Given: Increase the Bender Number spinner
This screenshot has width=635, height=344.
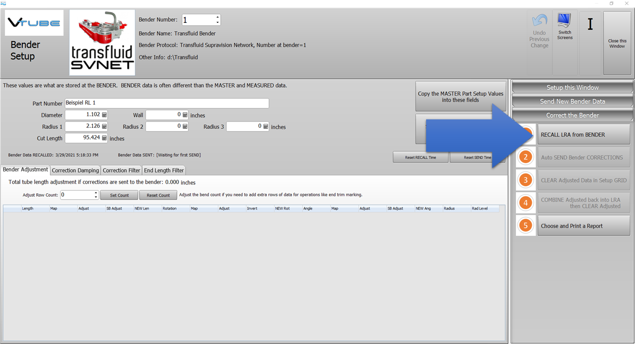Looking at the screenshot, I should (217, 17).
